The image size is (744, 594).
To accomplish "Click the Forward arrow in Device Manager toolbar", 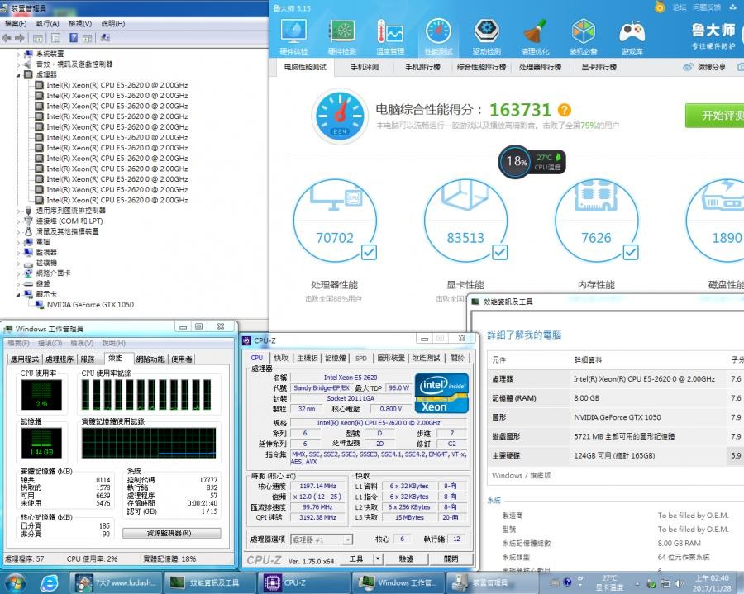I will tap(20, 38).
